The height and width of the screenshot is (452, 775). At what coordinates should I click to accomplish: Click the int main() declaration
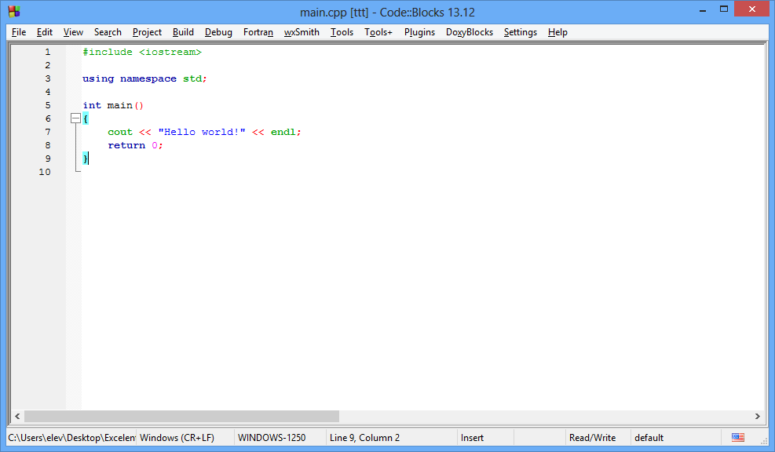coord(113,105)
